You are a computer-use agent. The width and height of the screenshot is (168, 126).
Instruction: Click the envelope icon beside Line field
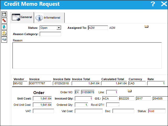(129, 91)
